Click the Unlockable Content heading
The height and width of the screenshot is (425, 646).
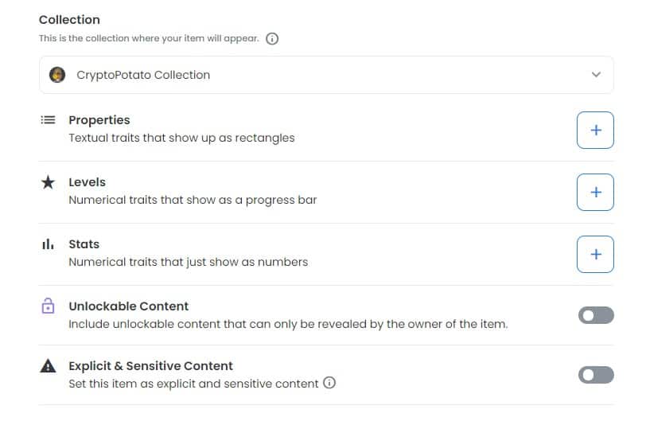tap(128, 306)
